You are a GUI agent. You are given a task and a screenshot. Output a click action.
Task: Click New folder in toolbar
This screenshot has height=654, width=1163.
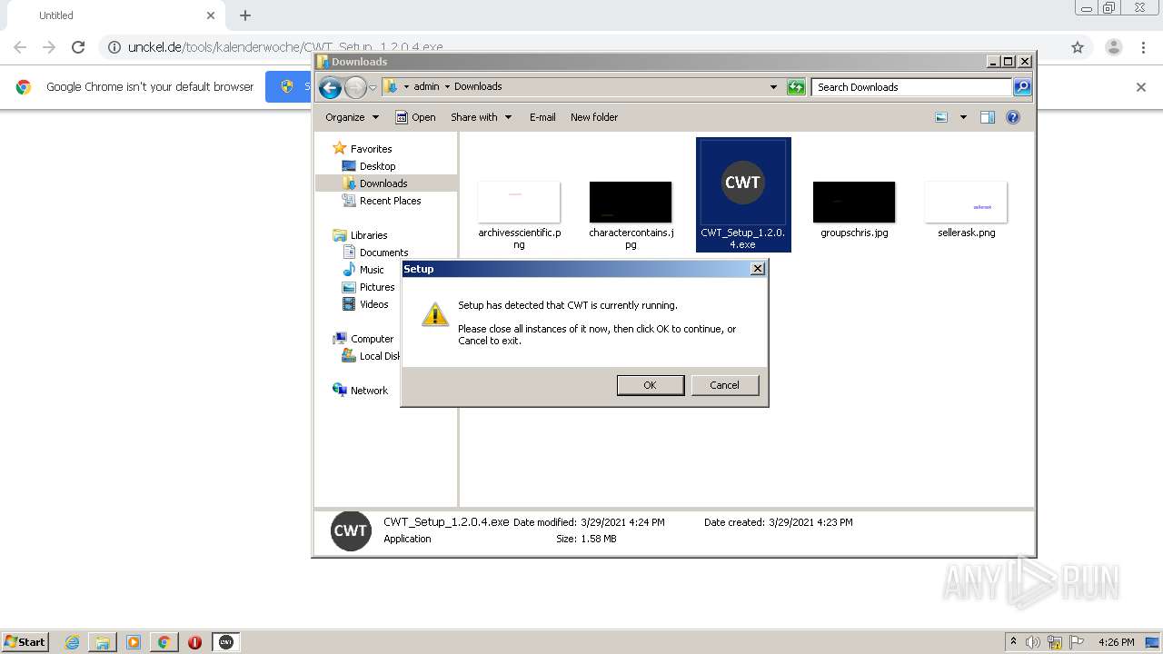pos(594,117)
